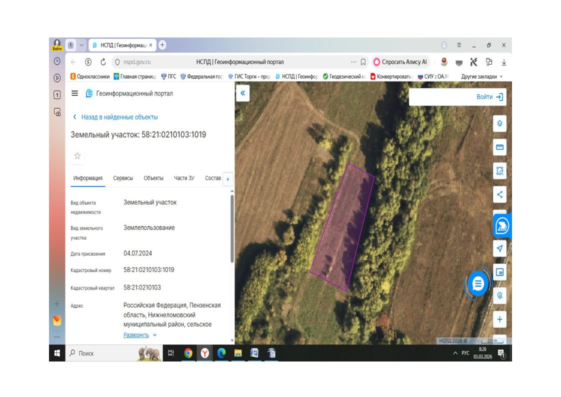Switch to the Сервисы tab
The height and width of the screenshot is (397, 561).
point(122,178)
